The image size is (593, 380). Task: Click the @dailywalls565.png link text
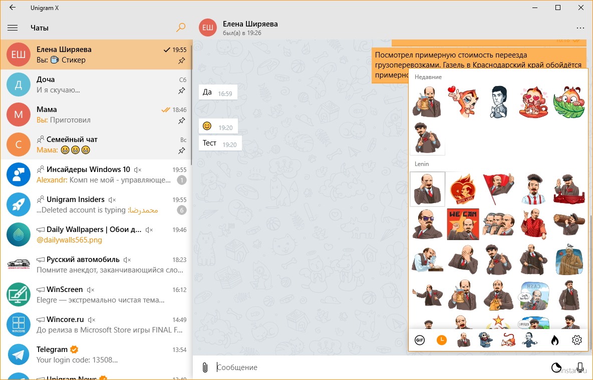(69, 240)
